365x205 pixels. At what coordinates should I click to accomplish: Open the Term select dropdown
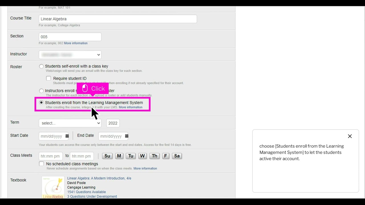tap(70, 123)
